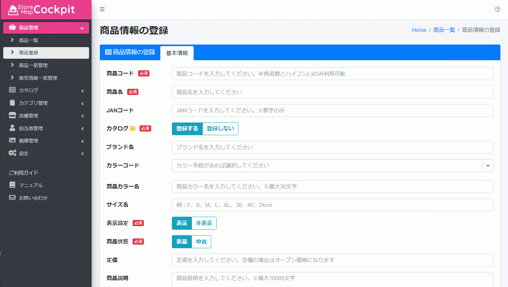The height and width of the screenshot is (287, 508).
Task: Click the Home breadcrumb link
Action: 419,30
